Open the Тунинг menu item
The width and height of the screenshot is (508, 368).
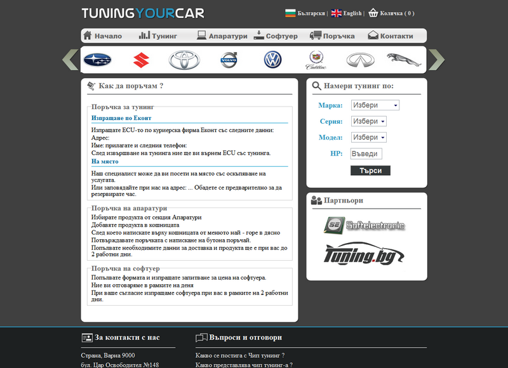pyautogui.click(x=164, y=36)
